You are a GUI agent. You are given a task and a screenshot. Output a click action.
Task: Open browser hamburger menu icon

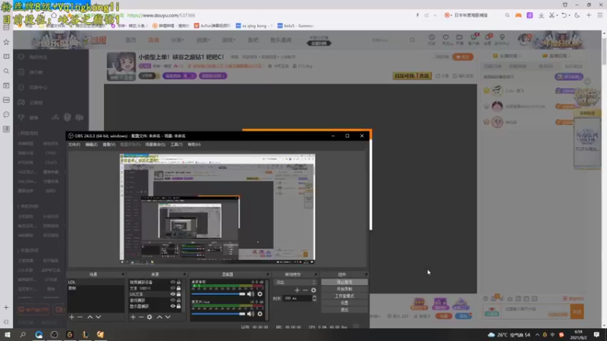pos(600,15)
